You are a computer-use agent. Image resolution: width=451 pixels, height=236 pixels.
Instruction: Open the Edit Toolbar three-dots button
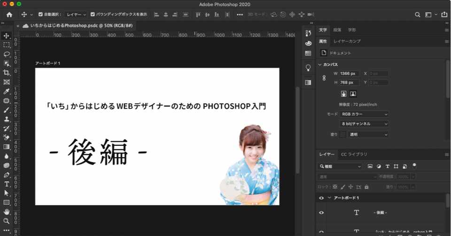click(x=6, y=230)
